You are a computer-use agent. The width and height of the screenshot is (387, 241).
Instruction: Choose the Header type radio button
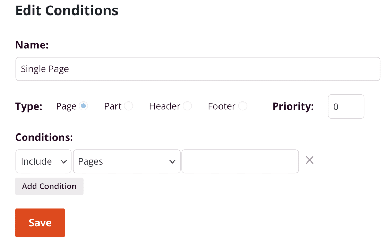187,106
